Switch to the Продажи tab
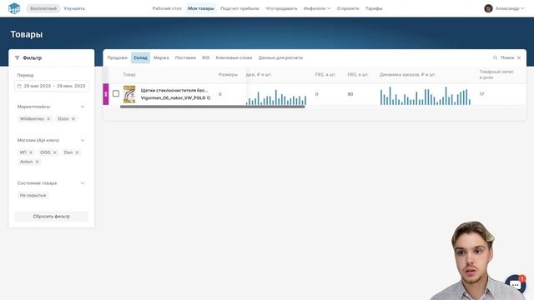534x300 pixels. [117, 57]
